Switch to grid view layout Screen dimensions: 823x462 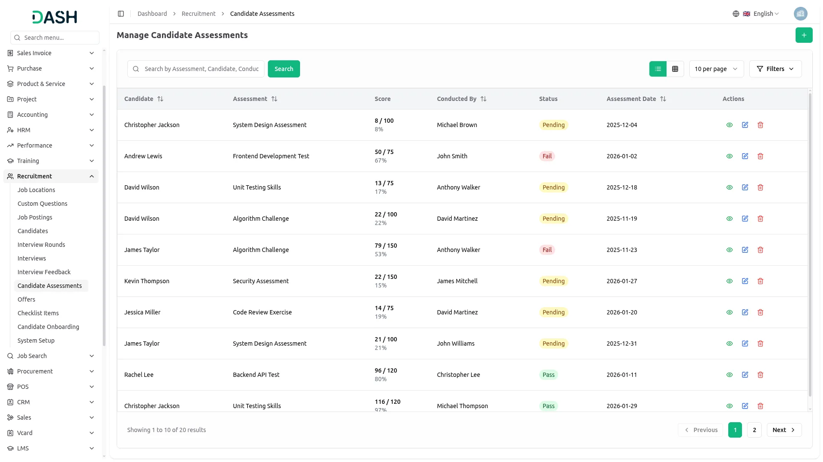pos(675,69)
